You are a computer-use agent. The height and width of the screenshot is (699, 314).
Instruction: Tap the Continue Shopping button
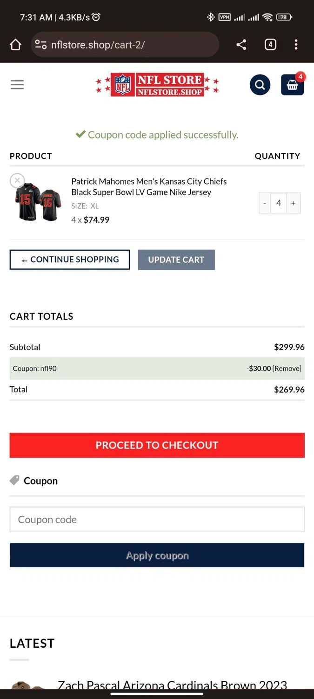(x=70, y=260)
